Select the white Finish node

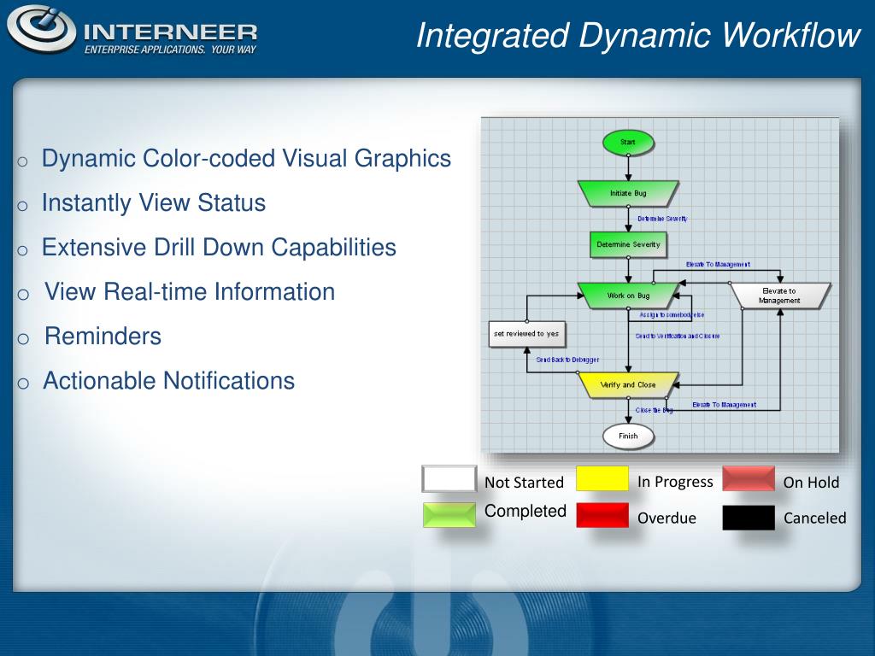point(628,436)
